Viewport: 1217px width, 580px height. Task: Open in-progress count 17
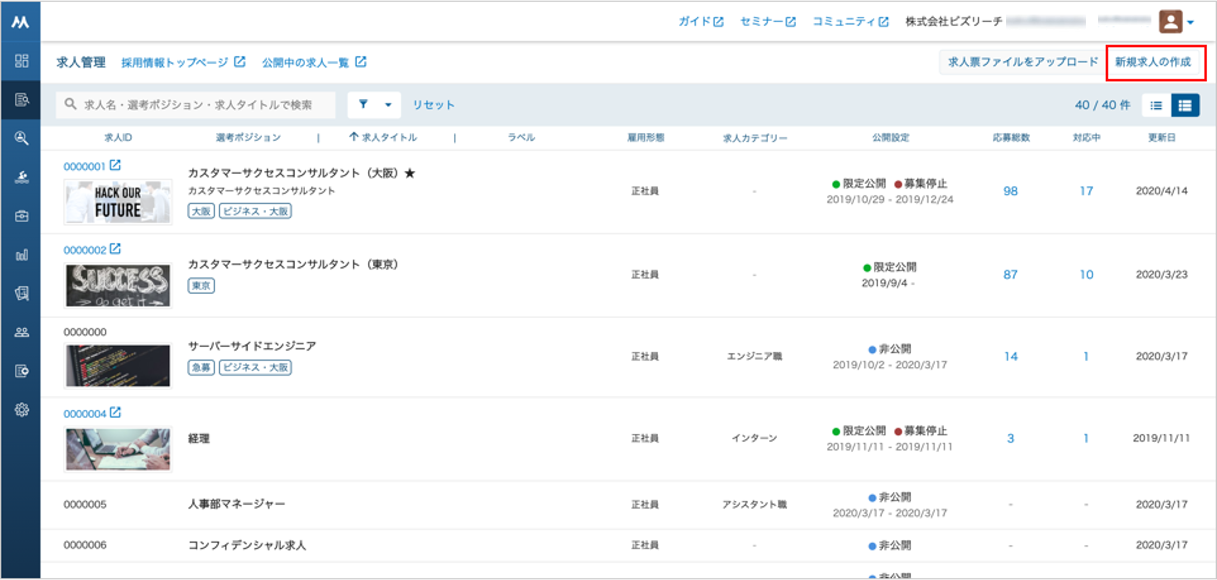pos(1086,191)
